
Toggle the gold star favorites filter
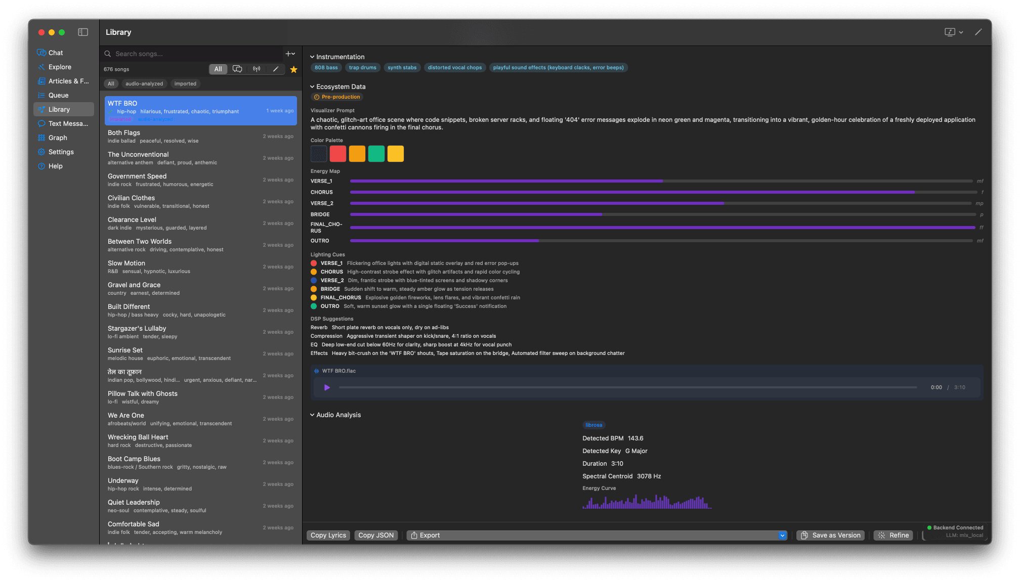pos(293,69)
